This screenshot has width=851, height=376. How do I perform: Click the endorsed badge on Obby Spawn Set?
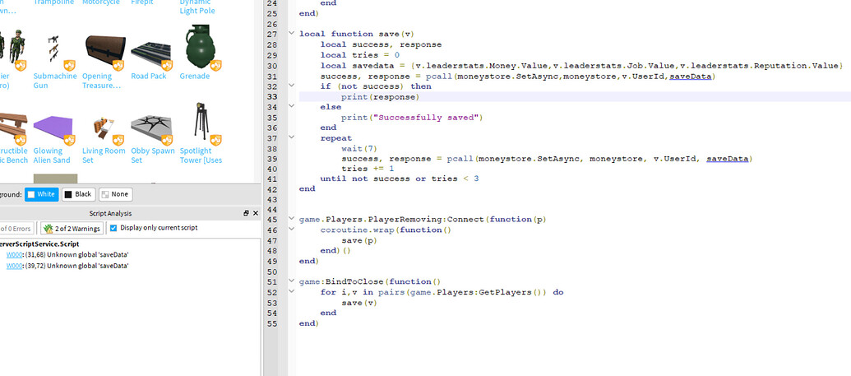pyautogui.click(x=167, y=140)
